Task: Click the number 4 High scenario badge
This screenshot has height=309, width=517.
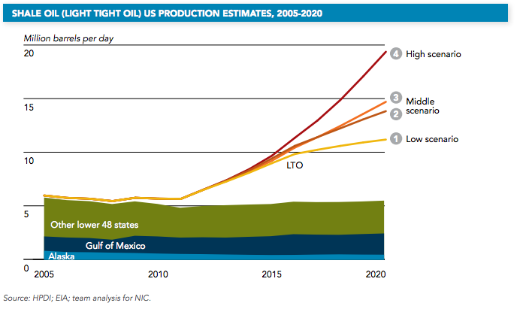Action: click(396, 53)
